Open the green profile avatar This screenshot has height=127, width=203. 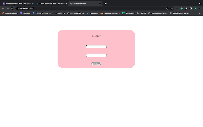[x=195, y=8]
